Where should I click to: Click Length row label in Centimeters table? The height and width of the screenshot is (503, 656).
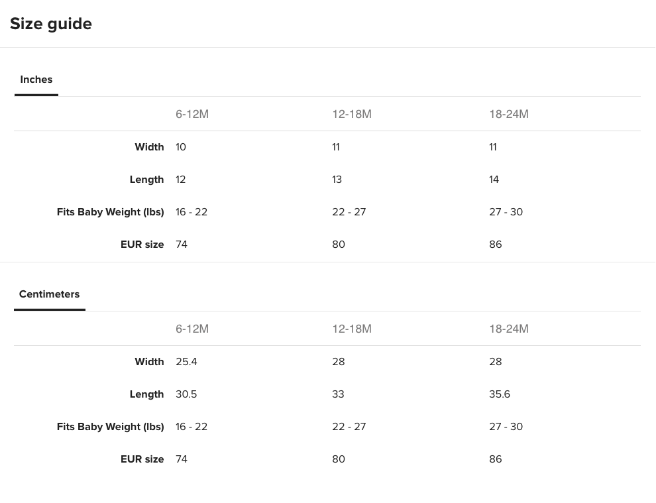coord(147,394)
